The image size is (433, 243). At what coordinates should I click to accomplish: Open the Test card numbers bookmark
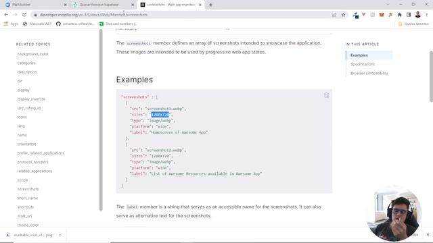(x=118, y=24)
